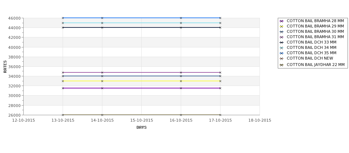The image size is (349, 153).
Task: Select the COTTON BAIL DCH 35 MM legend label
Action: click(311, 53)
